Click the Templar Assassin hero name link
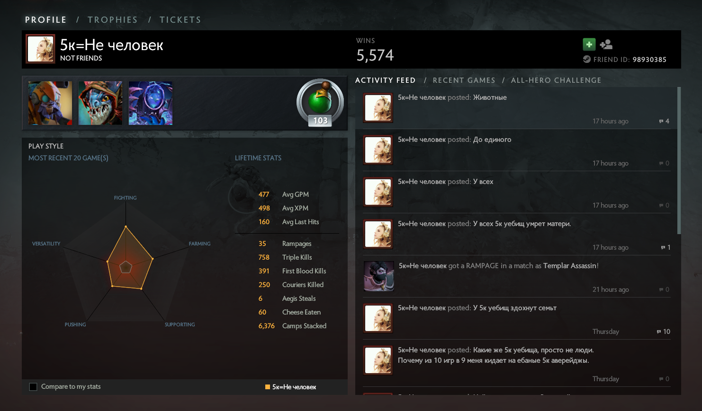The width and height of the screenshot is (702, 411). pos(570,266)
